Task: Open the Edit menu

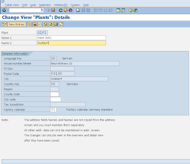Action: 25,5
